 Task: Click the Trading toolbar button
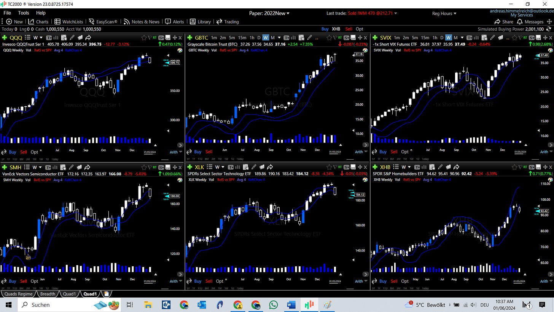(228, 22)
